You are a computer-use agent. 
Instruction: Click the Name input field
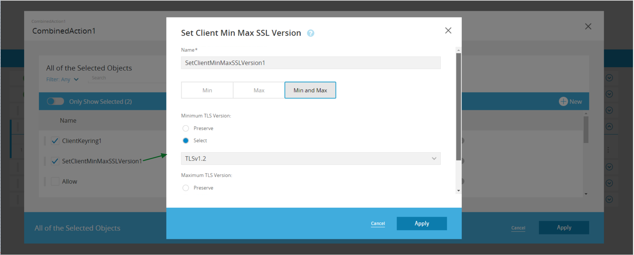pyautogui.click(x=310, y=63)
